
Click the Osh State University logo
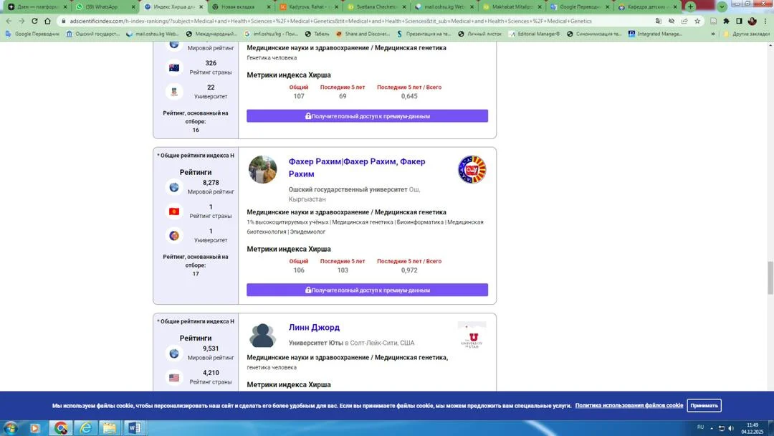coord(472,170)
